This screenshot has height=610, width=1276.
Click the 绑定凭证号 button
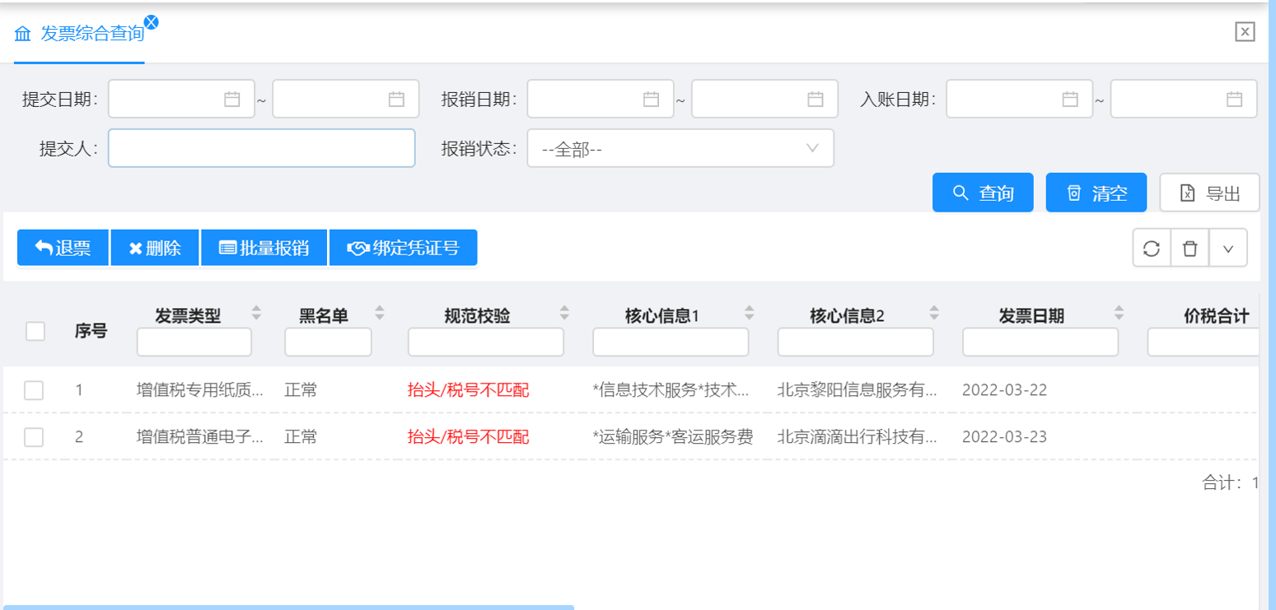click(403, 248)
